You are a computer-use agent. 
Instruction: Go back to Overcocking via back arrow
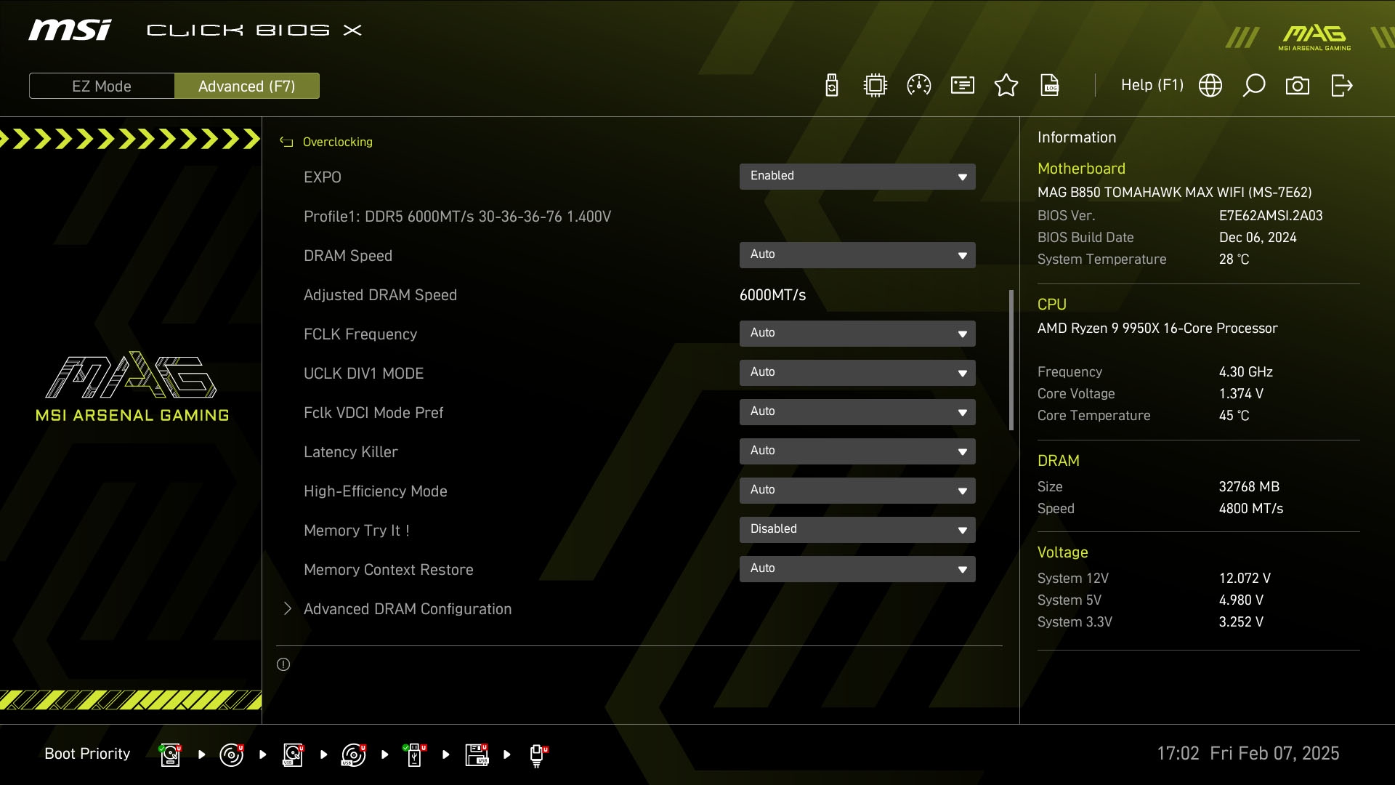286,142
